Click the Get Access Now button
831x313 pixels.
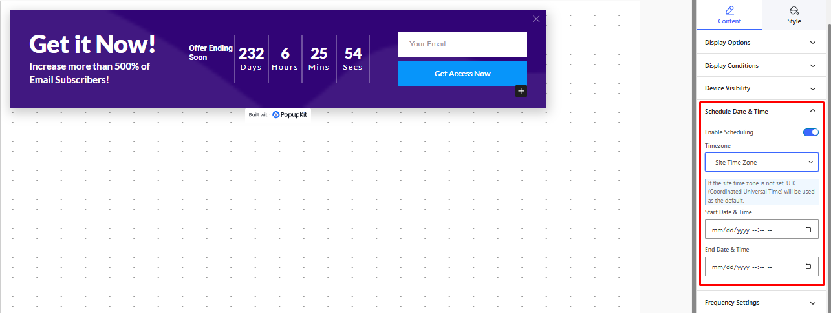click(462, 74)
